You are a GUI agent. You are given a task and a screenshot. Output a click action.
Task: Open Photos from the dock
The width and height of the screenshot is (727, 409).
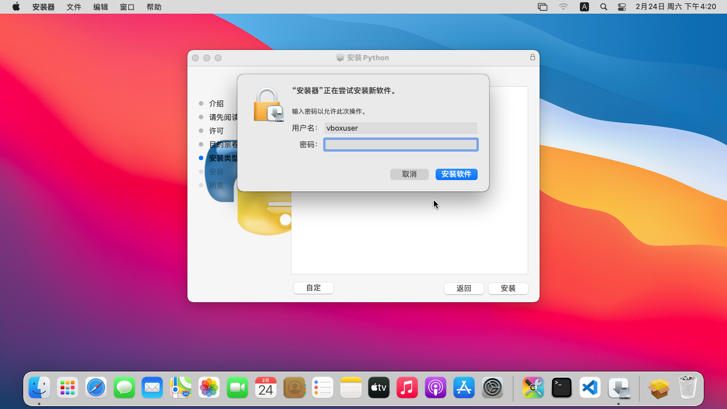click(x=209, y=388)
